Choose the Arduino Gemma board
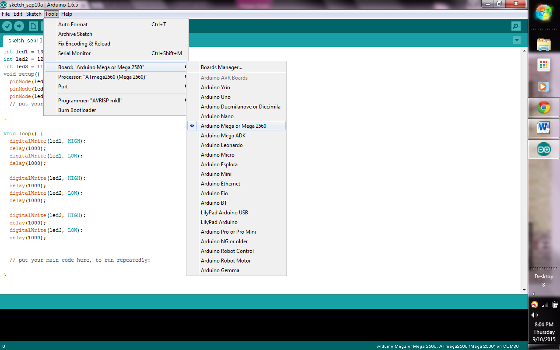Viewport: 560px width, 350px height. point(236,270)
